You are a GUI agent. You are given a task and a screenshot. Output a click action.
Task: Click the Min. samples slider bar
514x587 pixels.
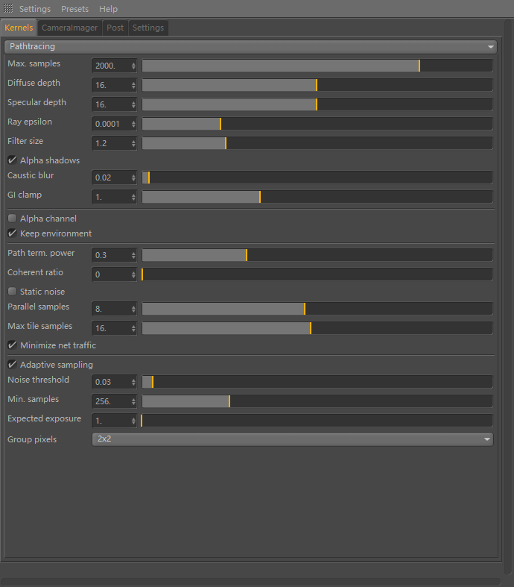(x=317, y=401)
